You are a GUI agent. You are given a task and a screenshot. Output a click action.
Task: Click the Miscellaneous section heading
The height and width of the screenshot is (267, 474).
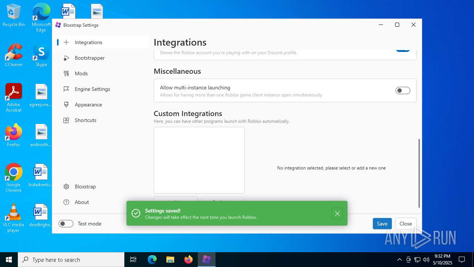(177, 71)
